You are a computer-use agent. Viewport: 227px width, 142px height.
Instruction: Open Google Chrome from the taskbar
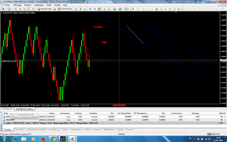(53, 139)
